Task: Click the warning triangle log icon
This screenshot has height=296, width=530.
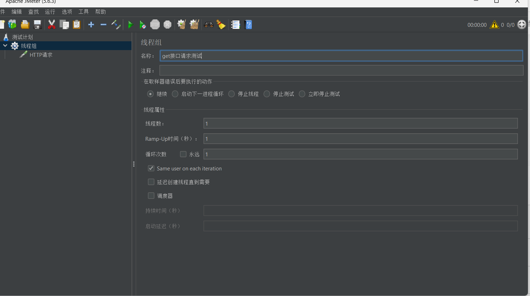Action: pyautogui.click(x=495, y=25)
